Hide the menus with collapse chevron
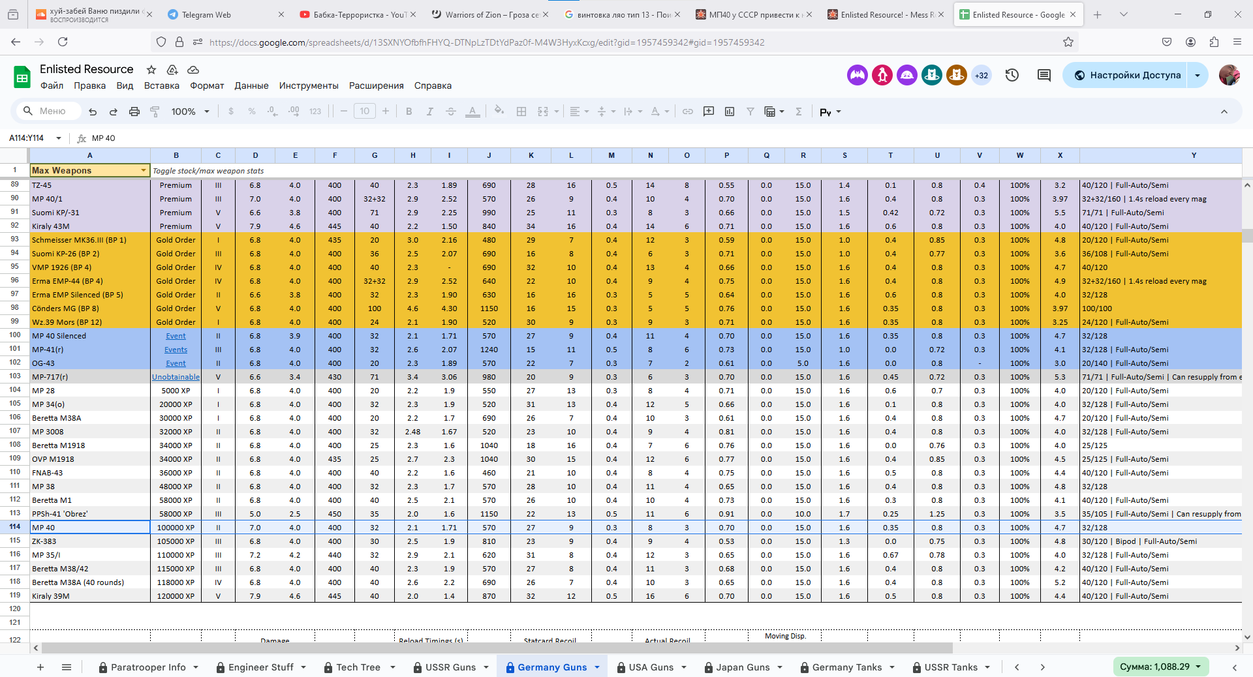The height and width of the screenshot is (677, 1253). [x=1224, y=112]
